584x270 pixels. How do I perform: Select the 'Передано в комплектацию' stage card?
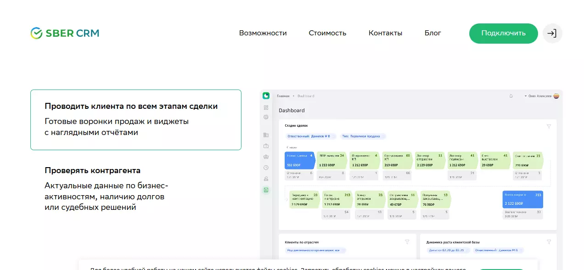304,200
